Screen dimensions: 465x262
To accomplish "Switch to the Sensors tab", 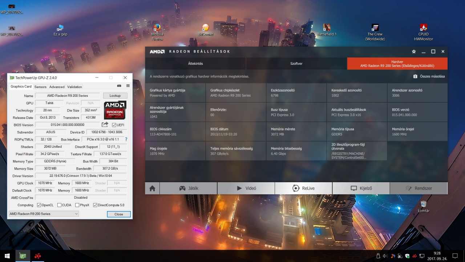I will point(40,87).
